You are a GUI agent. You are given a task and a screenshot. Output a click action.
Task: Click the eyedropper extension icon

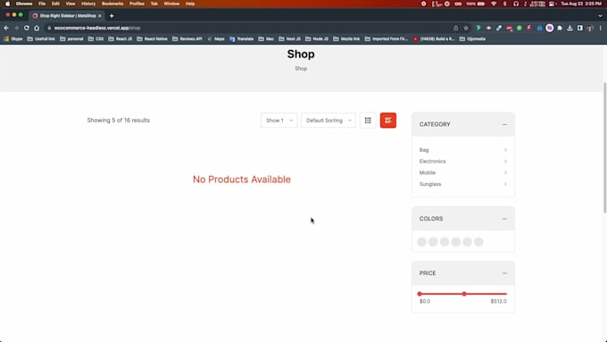pos(499,28)
